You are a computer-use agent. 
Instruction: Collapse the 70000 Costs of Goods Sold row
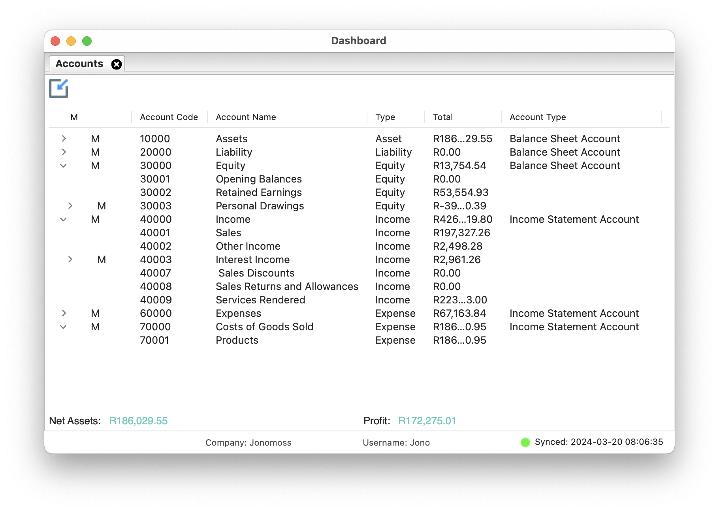[x=63, y=327]
